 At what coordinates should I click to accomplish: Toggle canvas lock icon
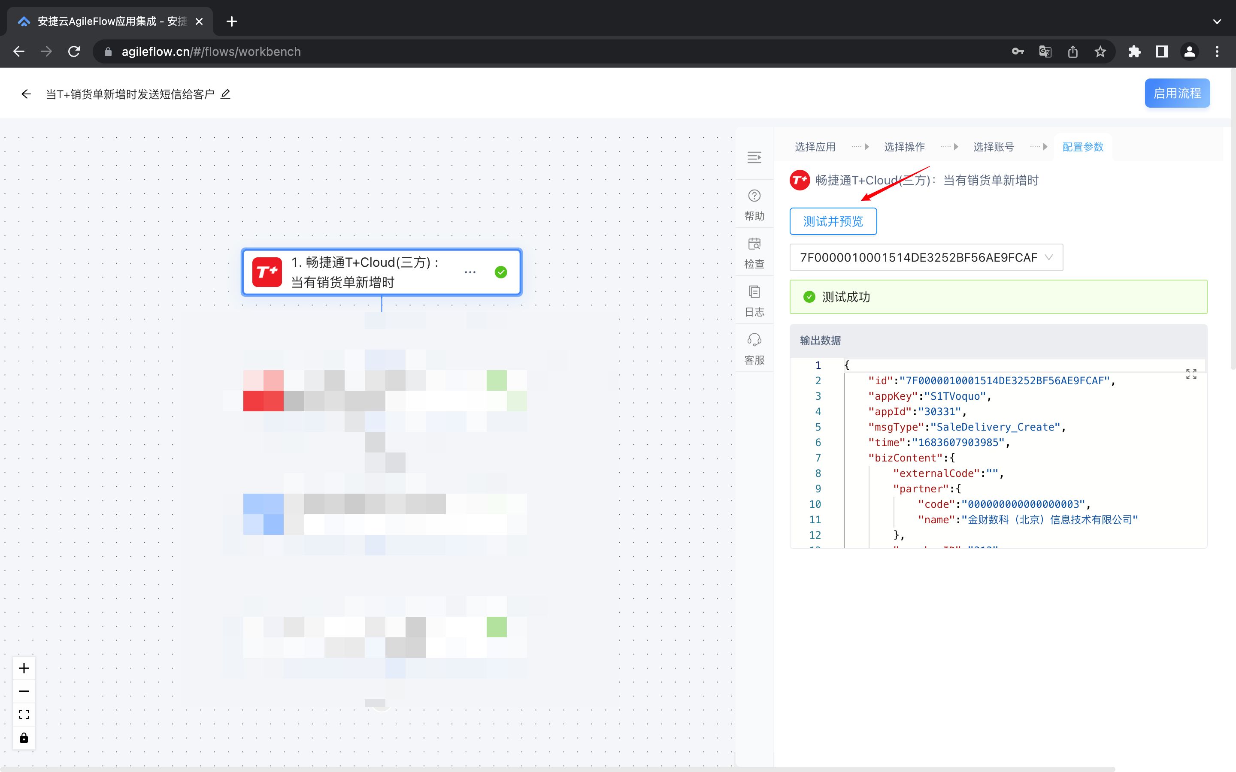coord(24,738)
